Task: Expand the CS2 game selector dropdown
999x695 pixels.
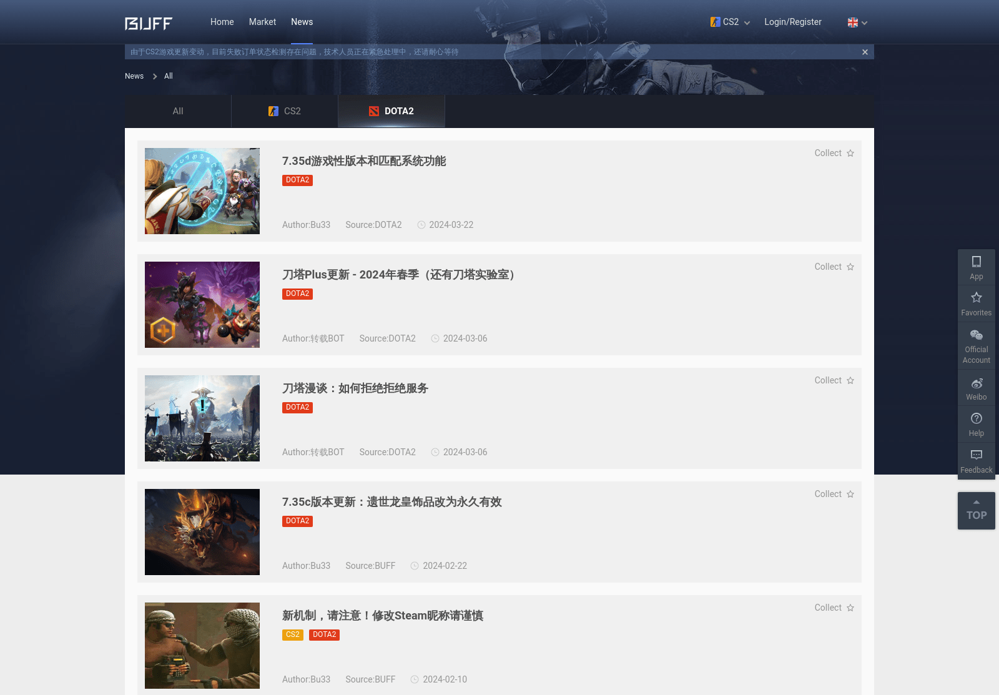Action: pyautogui.click(x=730, y=22)
